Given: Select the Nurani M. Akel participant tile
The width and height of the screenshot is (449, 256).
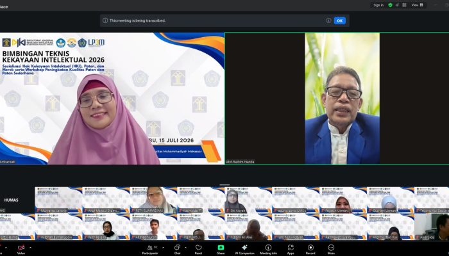Looking at the screenshot, I should coord(248,227).
